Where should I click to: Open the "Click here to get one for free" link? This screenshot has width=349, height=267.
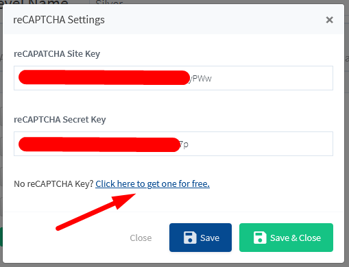click(152, 183)
